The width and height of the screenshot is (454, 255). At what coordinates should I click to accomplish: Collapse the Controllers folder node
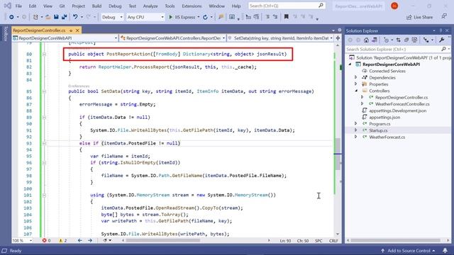[x=356, y=91]
